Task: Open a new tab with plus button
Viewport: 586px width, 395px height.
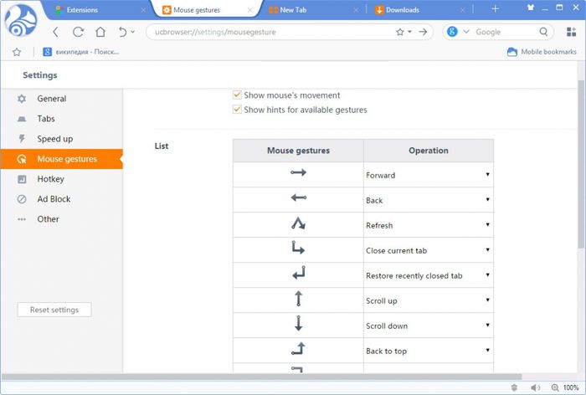Action: pos(495,8)
